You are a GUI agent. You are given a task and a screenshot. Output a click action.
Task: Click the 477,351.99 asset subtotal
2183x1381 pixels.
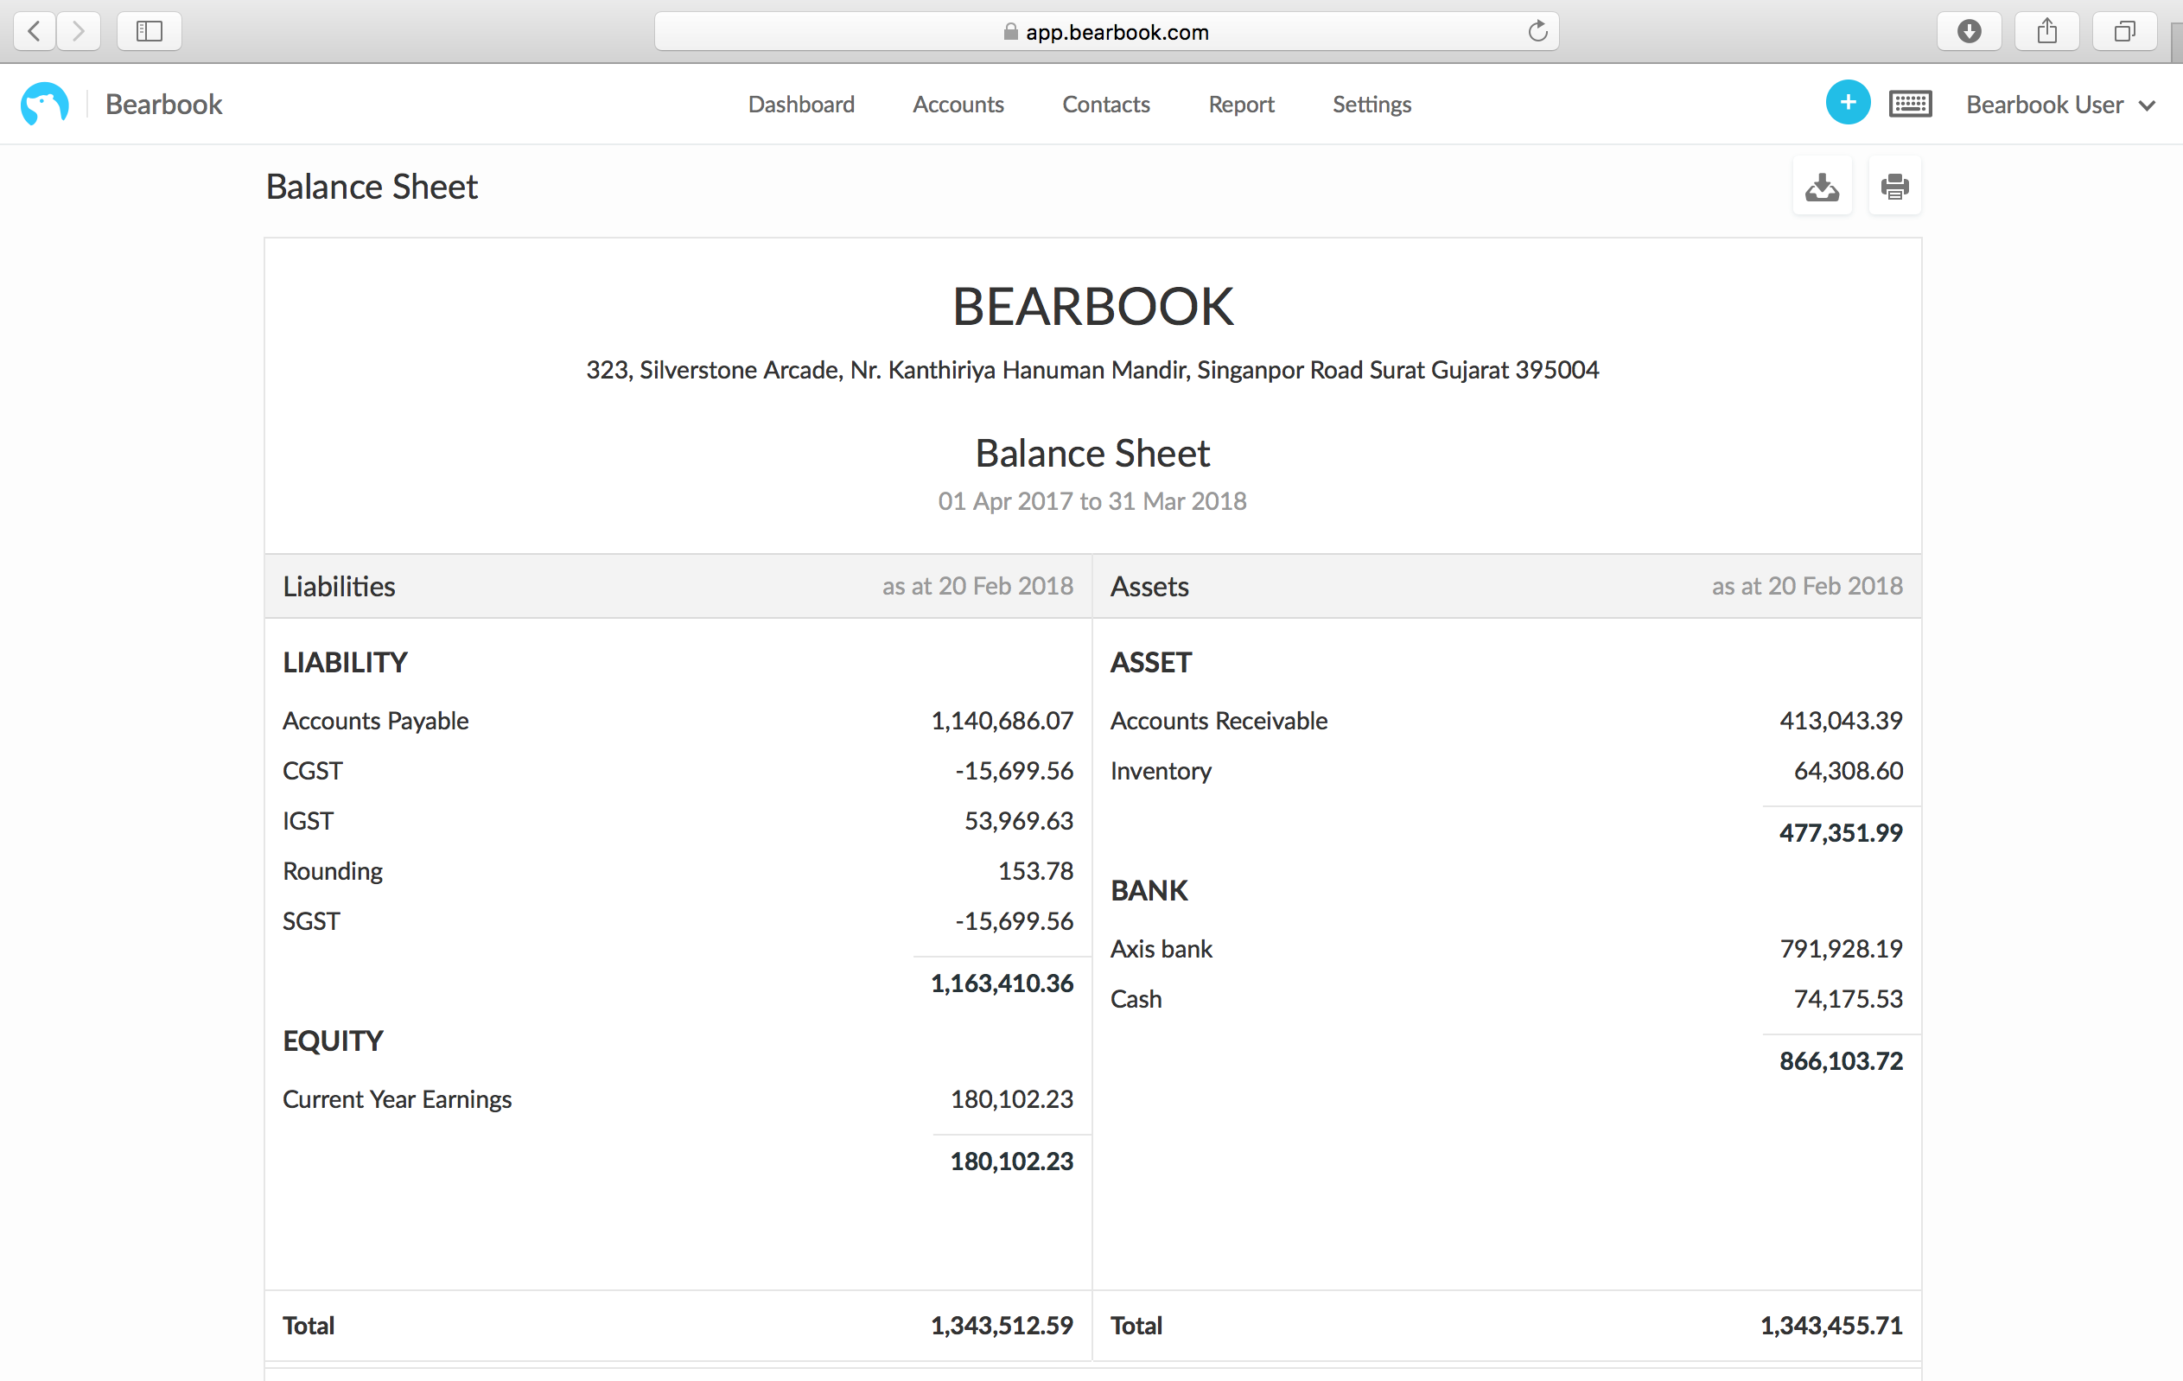pos(1840,832)
